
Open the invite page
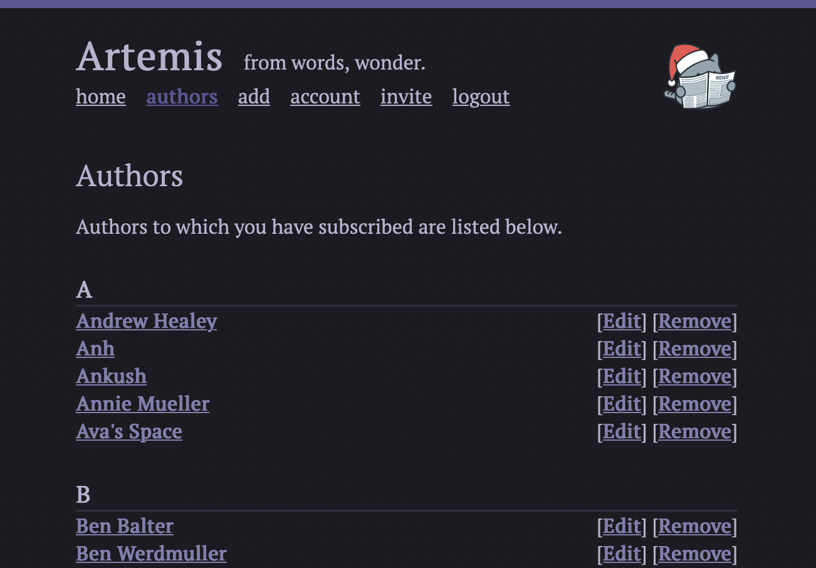pos(406,97)
